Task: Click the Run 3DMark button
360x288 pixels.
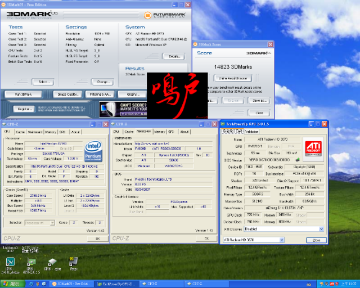Action: point(24,94)
